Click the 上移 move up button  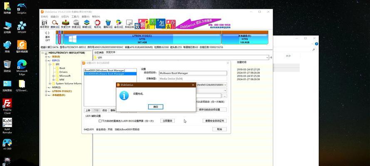click(88, 110)
